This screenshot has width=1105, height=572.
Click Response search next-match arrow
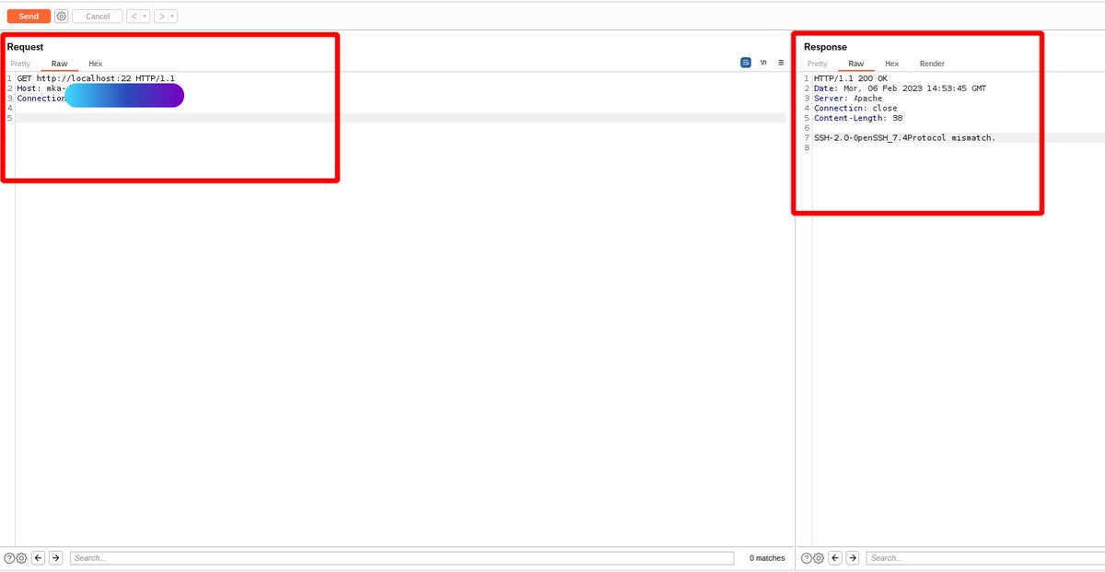[x=853, y=558]
